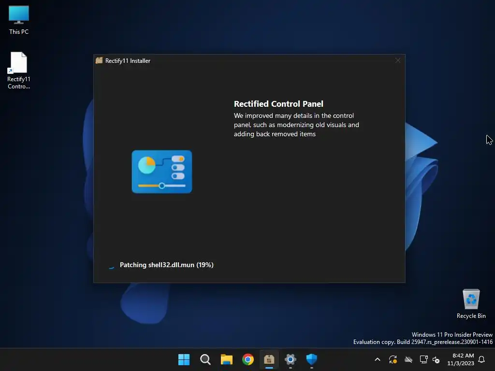
Task: Open the This PC desktop icon
Action: click(19, 20)
